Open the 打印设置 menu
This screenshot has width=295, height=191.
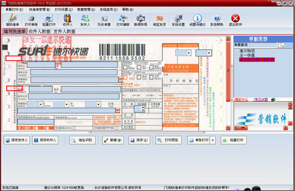tap(63, 9)
